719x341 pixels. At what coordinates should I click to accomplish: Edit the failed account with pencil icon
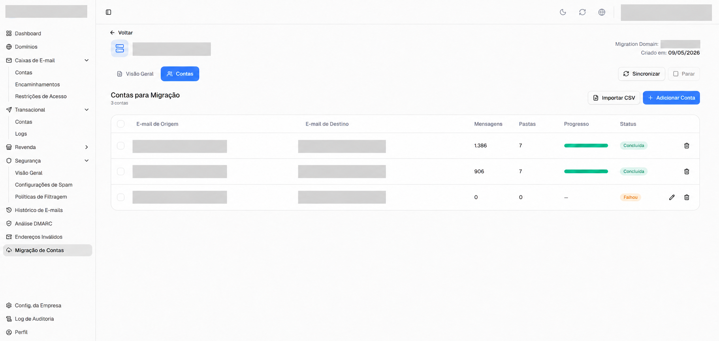point(672,197)
